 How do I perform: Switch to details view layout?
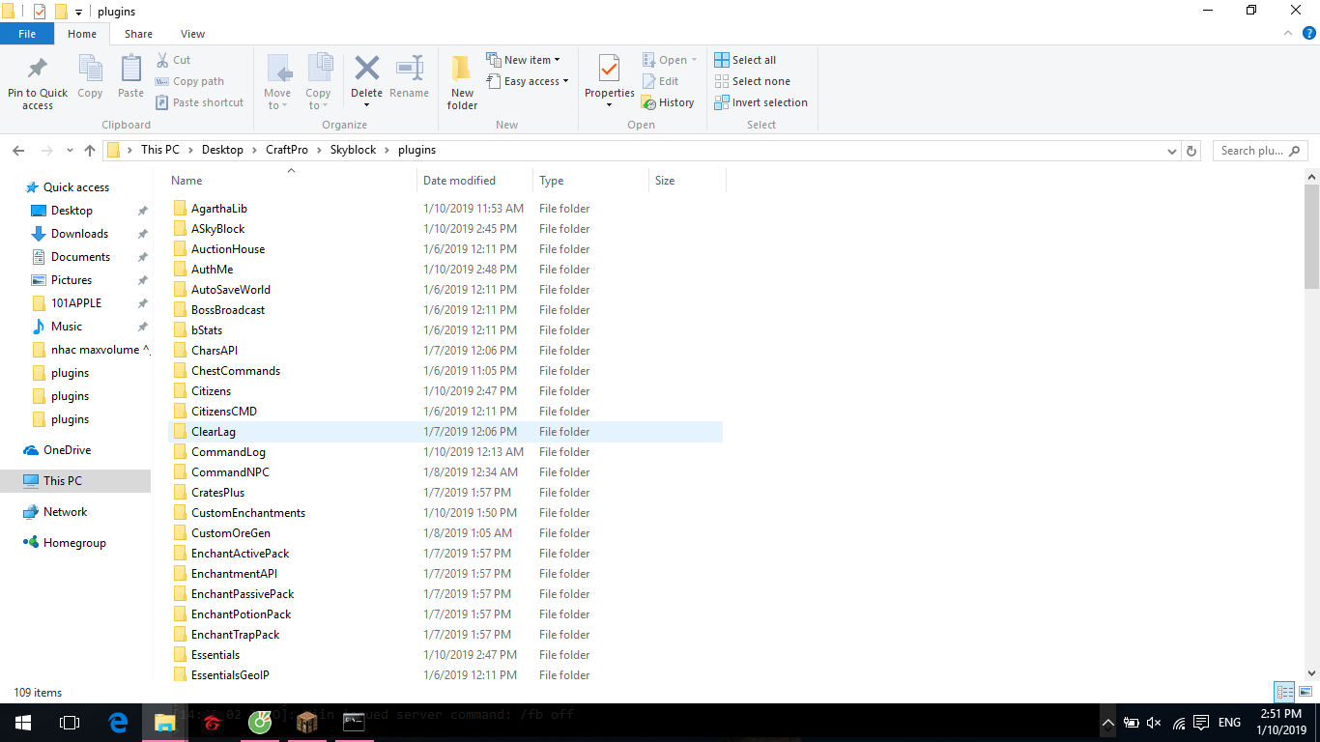pyautogui.click(x=1284, y=692)
